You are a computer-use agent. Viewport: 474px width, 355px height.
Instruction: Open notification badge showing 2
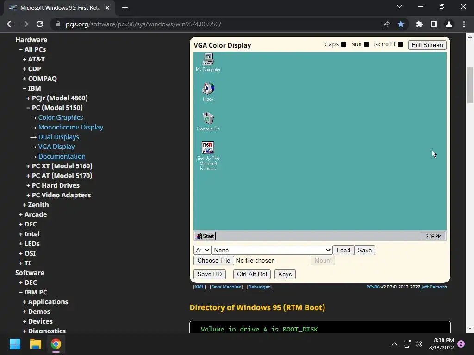click(x=461, y=344)
